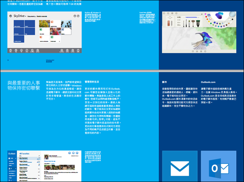Click the people icon in Outlook sidebar
The height and width of the screenshot is (182, 244).
coord(9,168)
